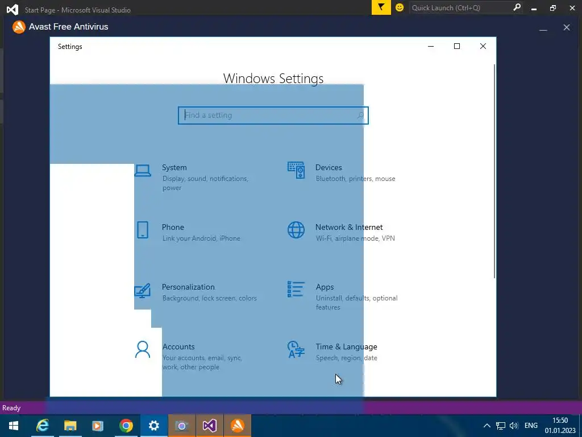Screen dimensions: 582x437
Task: Open File Explorer from the taskbar
Action: click(70, 426)
